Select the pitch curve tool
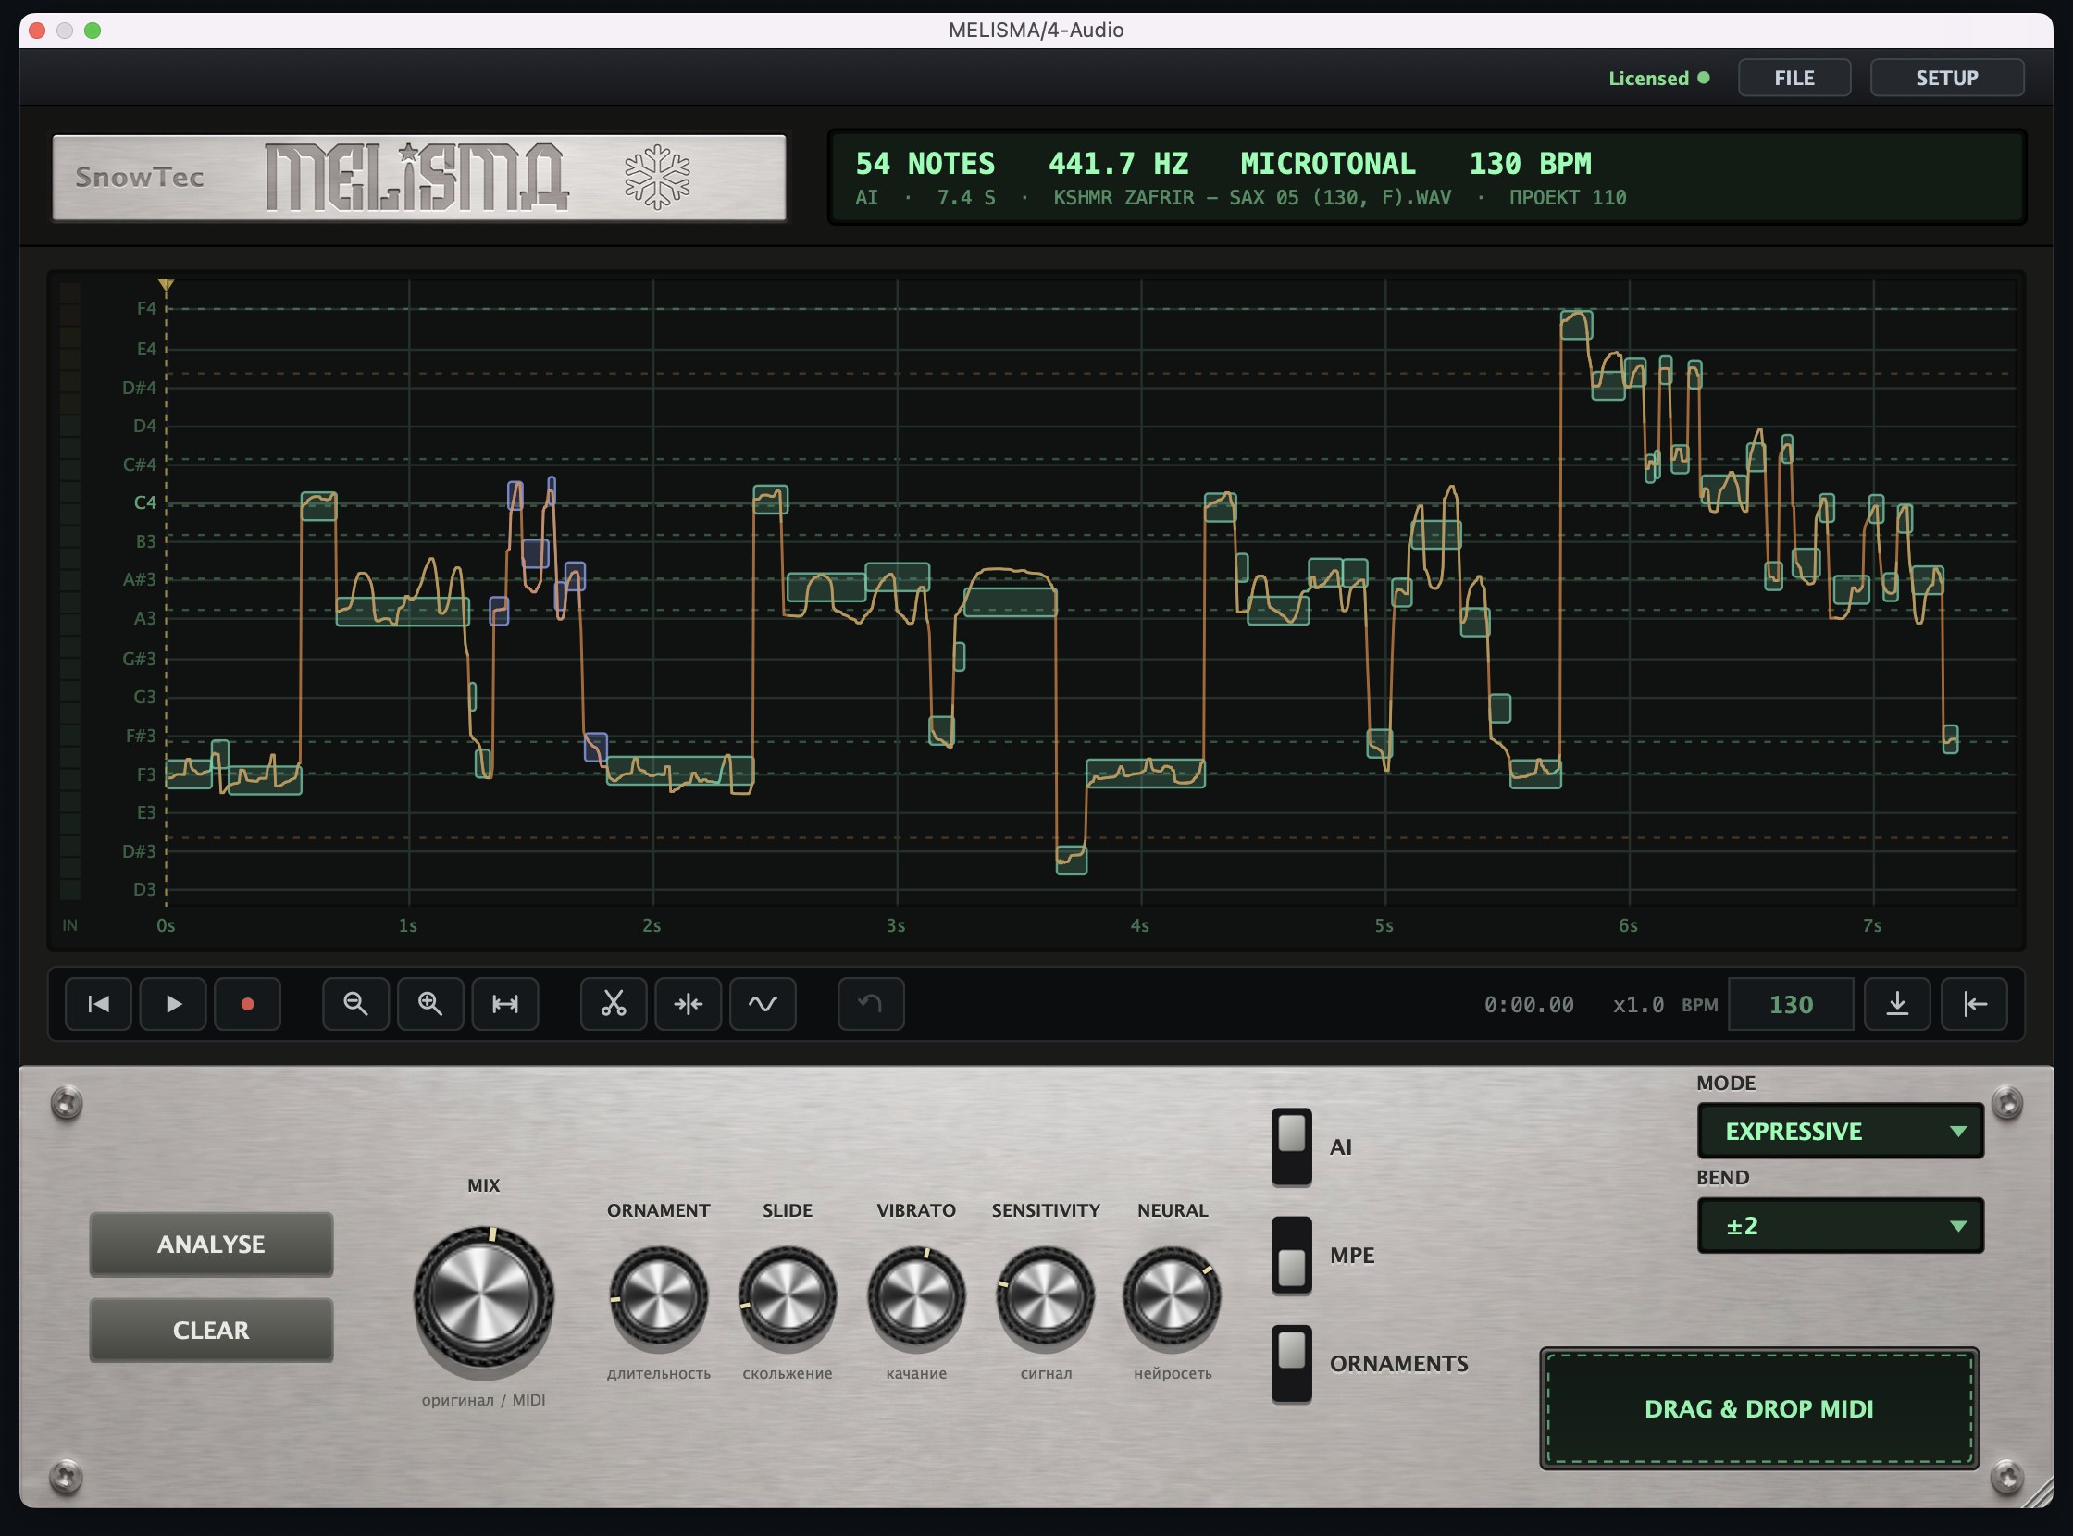Image resolution: width=2073 pixels, height=1536 pixels. coord(763,1004)
